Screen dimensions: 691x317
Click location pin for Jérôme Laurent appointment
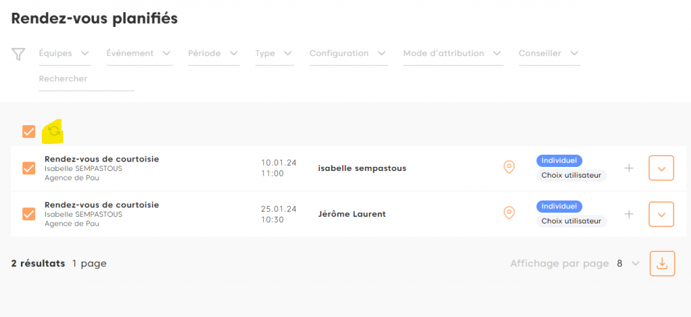[509, 213]
